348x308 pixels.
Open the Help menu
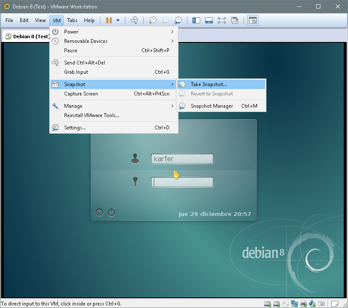[x=89, y=20]
